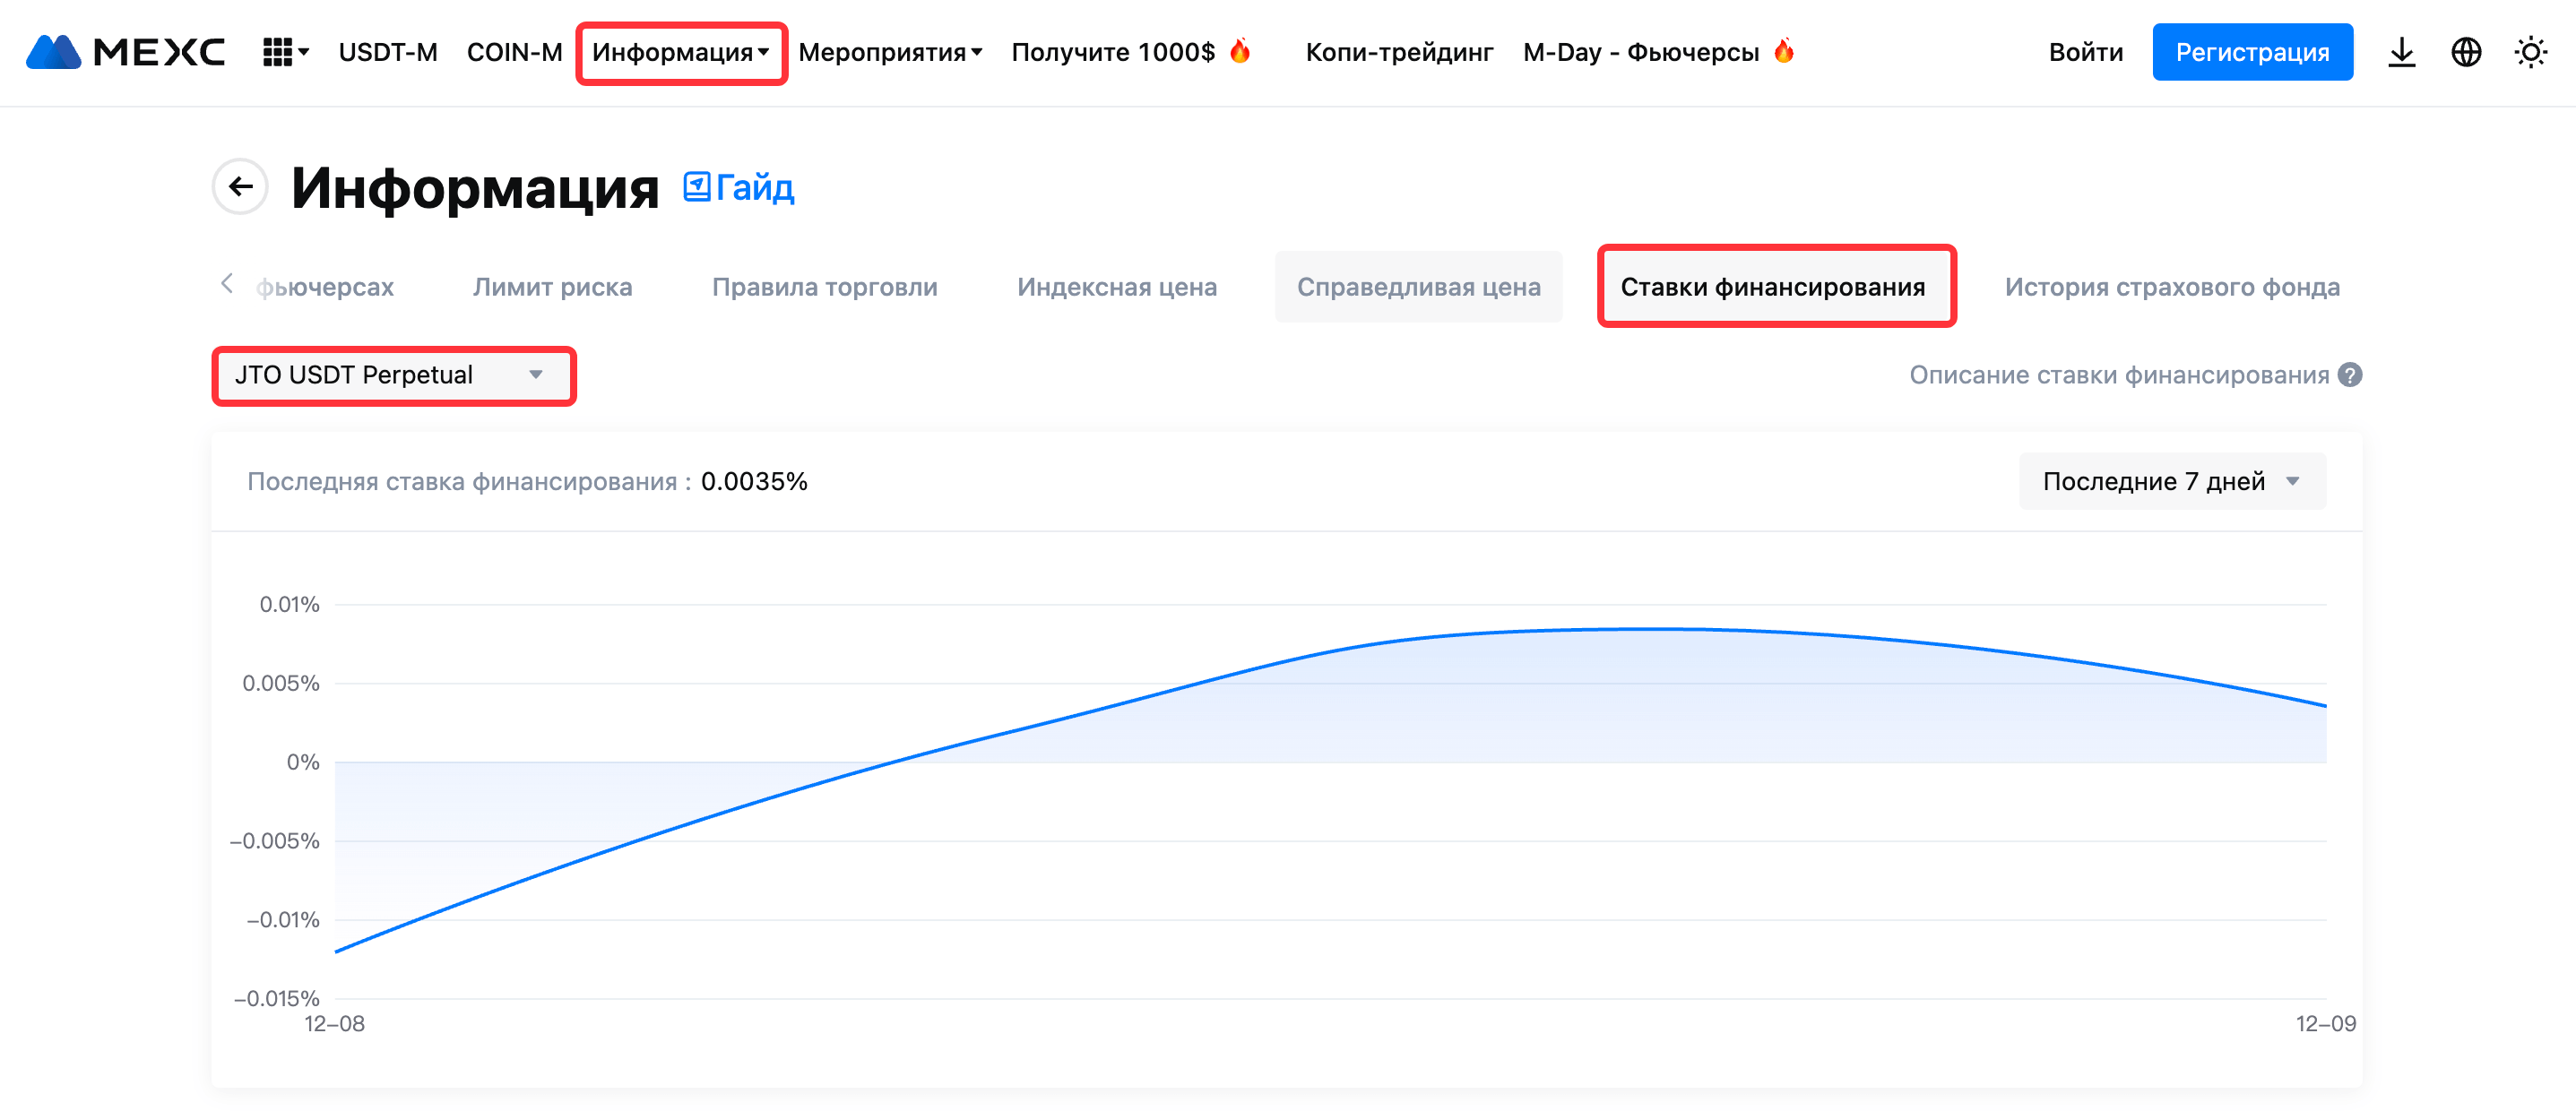Select the Индексная цена tab

[1116, 287]
